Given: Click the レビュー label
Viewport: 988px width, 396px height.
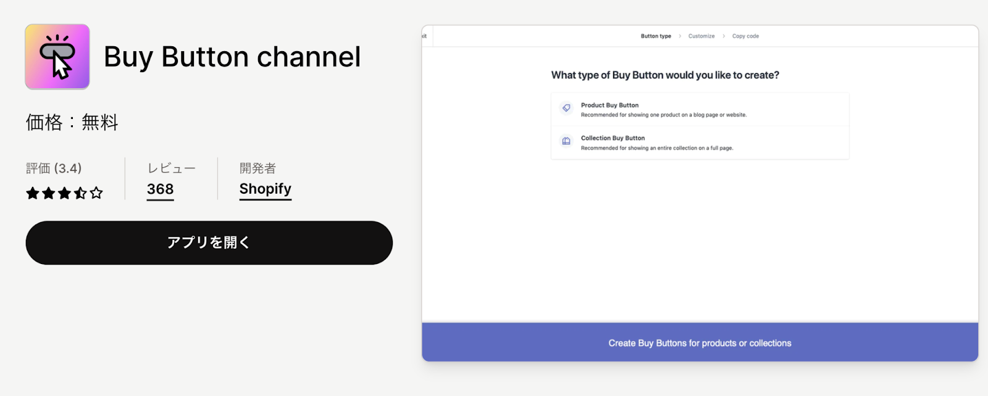Looking at the screenshot, I should coord(171,168).
